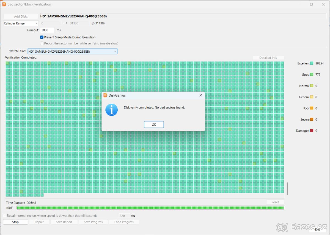Click the green 100% progress bar
The width and height of the screenshot is (330, 235).
pos(150,208)
